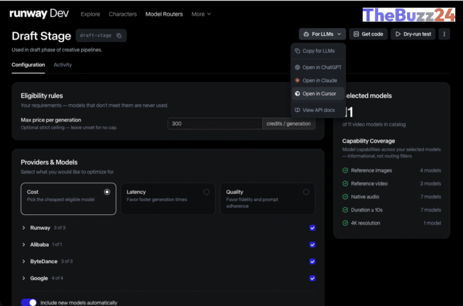Click the book icon beside View API docs

coord(297,110)
